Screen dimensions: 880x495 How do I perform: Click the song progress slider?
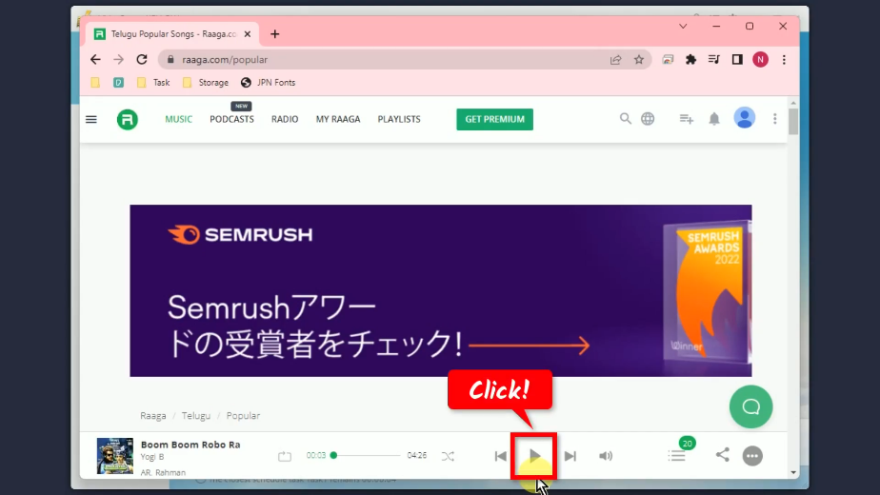(x=366, y=455)
